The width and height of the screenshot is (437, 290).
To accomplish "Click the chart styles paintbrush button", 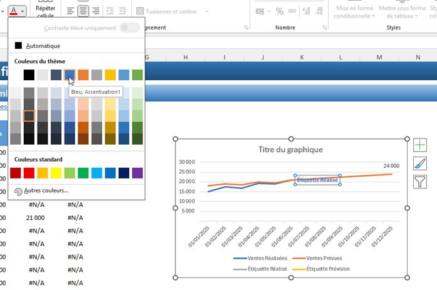I will [x=419, y=163].
